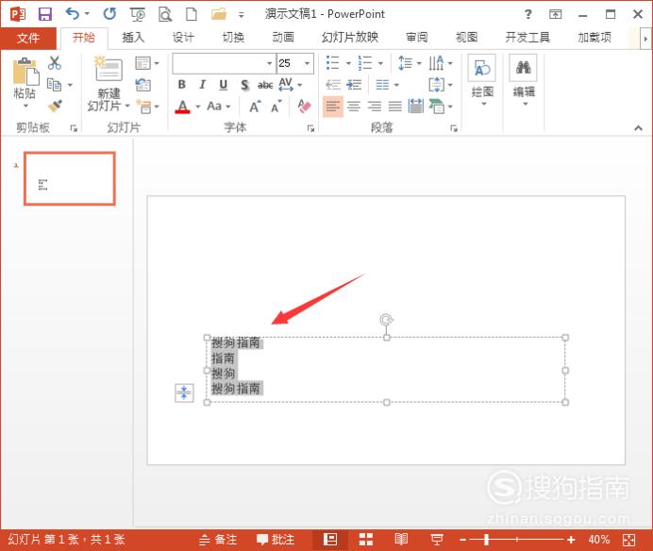Click the autofit options button beside textbox
Screen dimensions: 653x551
(184, 392)
